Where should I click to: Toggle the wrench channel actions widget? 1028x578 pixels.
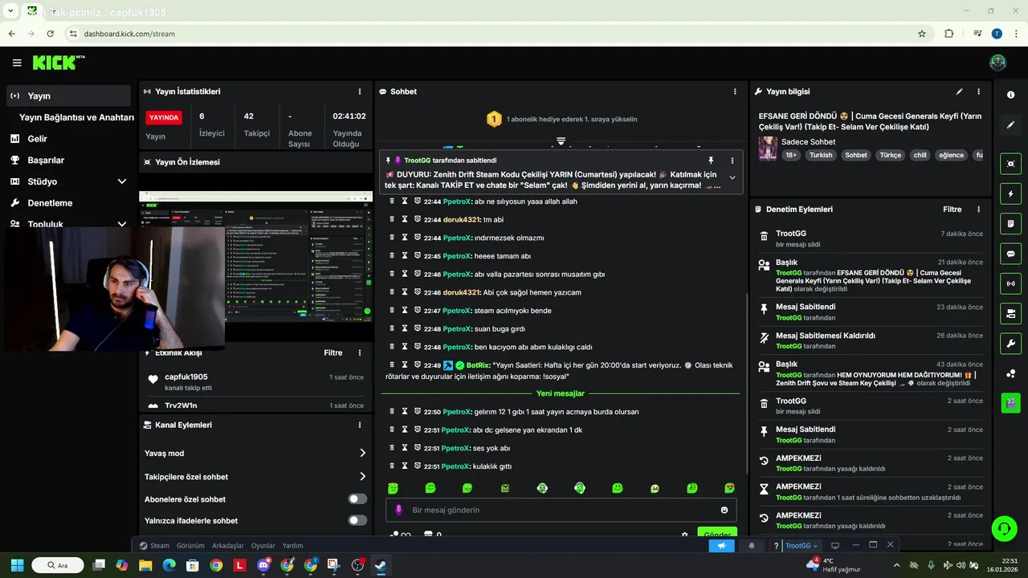(1010, 344)
